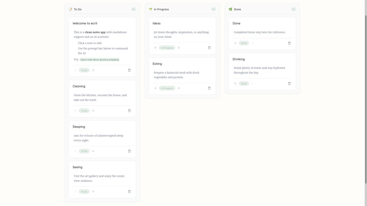Open the Done note card title

click(236, 23)
